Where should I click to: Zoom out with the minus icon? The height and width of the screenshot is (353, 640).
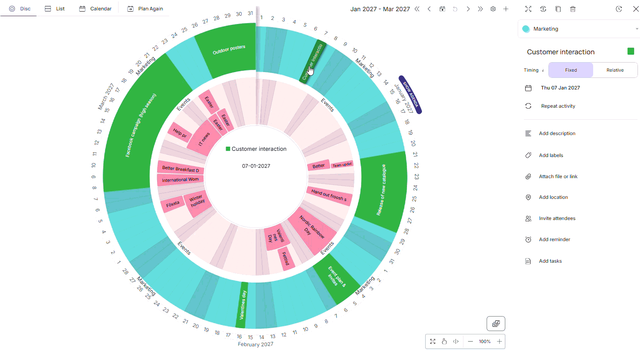tap(470, 341)
